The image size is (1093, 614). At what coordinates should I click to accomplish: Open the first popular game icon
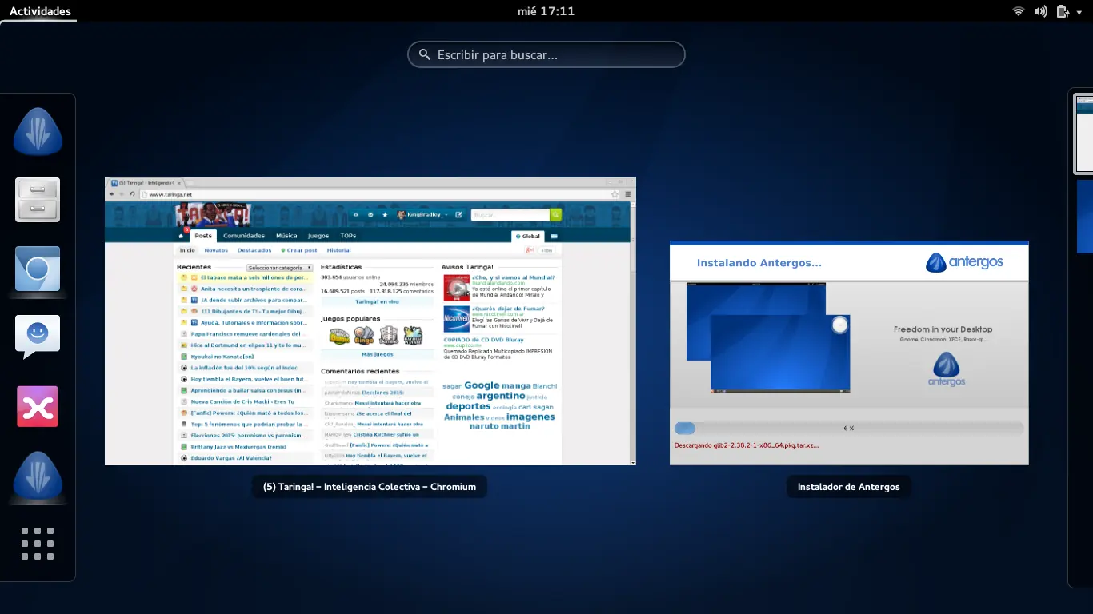point(340,336)
